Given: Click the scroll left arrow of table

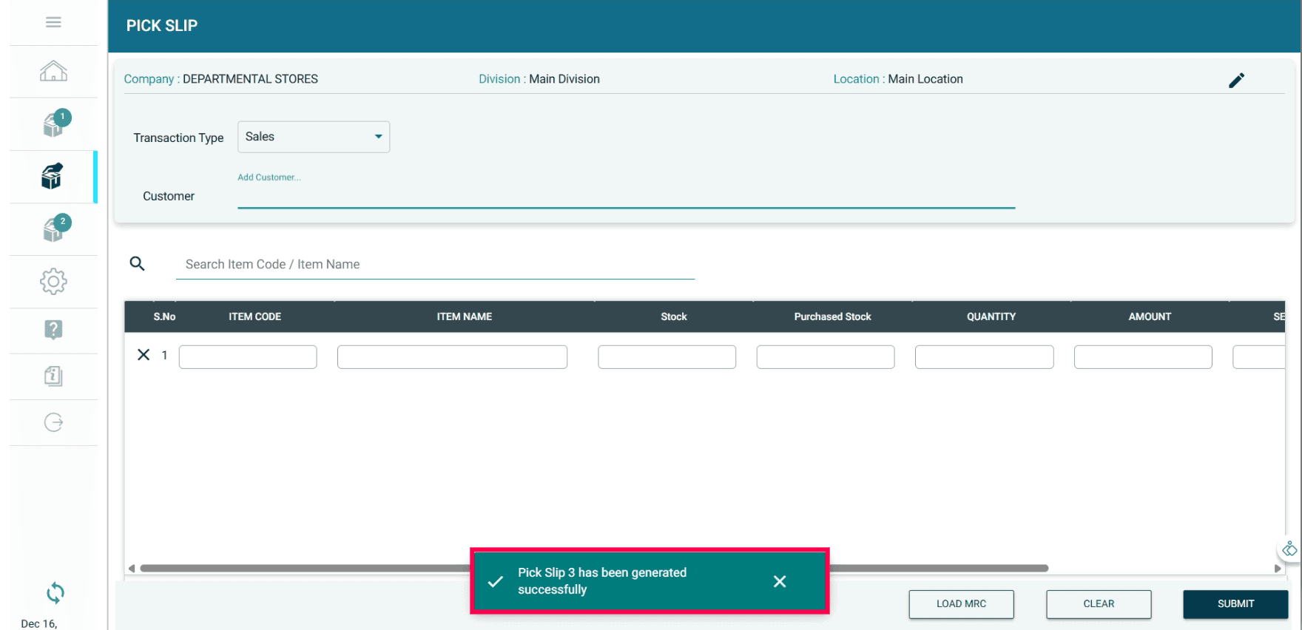Looking at the screenshot, I should 132,569.
